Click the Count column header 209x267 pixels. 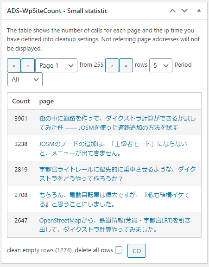click(x=21, y=102)
